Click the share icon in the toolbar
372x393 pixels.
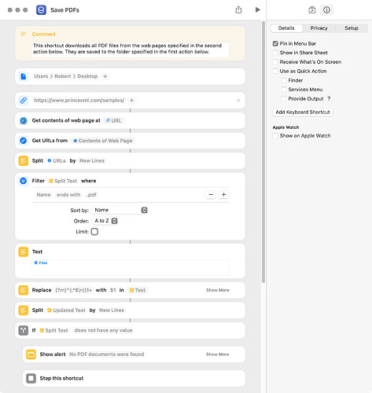pyautogui.click(x=238, y=10)
